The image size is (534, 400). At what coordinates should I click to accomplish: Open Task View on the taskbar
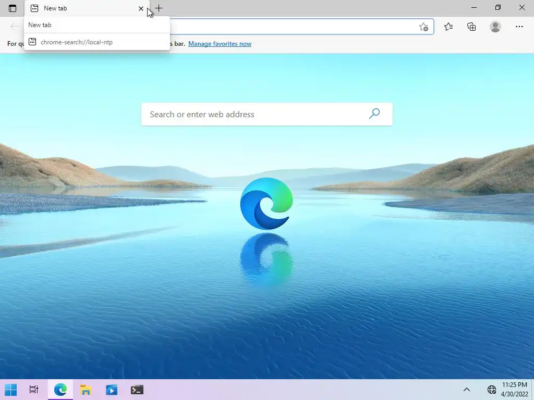point(34,390)
